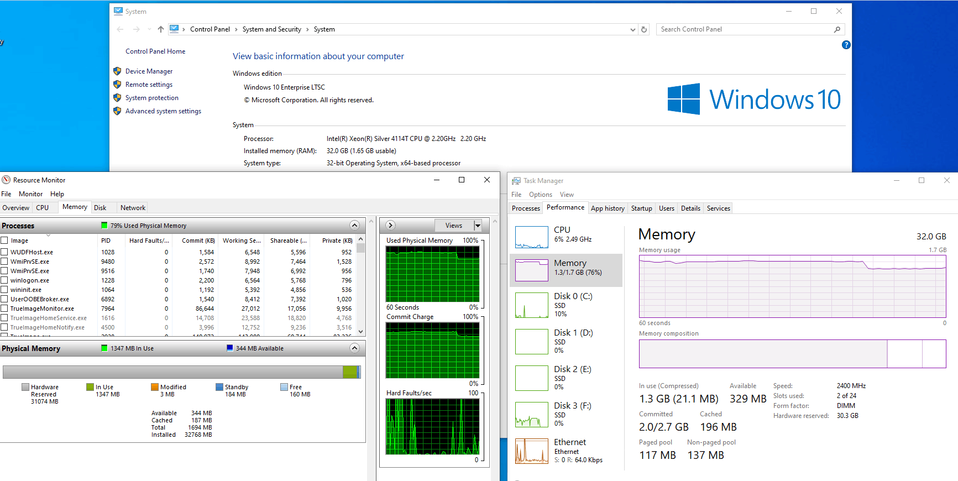Open the Network tab in Resource Monitor

133,208
